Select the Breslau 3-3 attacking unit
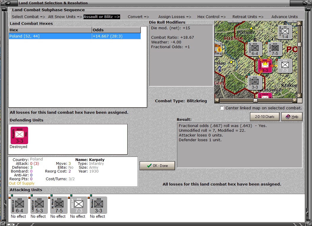Viewport: 312px width, 226px height. 98,205
